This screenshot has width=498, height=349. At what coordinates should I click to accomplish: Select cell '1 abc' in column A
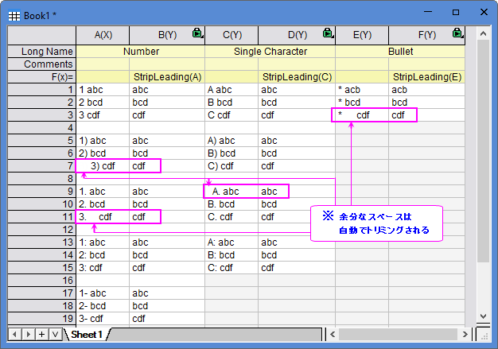click(x=103, y=90)
